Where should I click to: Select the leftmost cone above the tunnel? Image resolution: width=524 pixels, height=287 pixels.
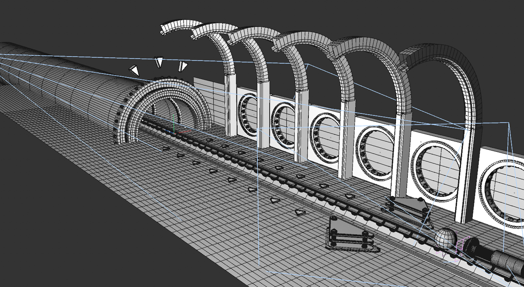pyautogui.click(x=134, y=70)
